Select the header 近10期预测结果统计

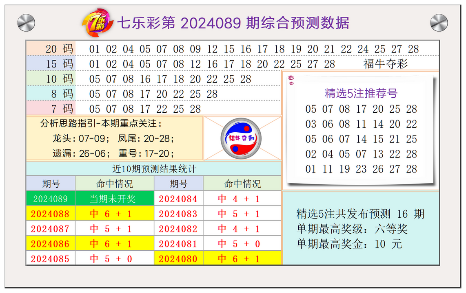pyautogui.click(x=154, y=169)
